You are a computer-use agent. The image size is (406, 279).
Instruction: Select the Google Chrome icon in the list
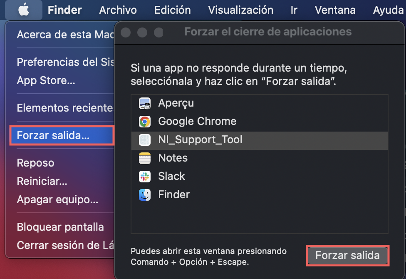click(x=144, y=122)
